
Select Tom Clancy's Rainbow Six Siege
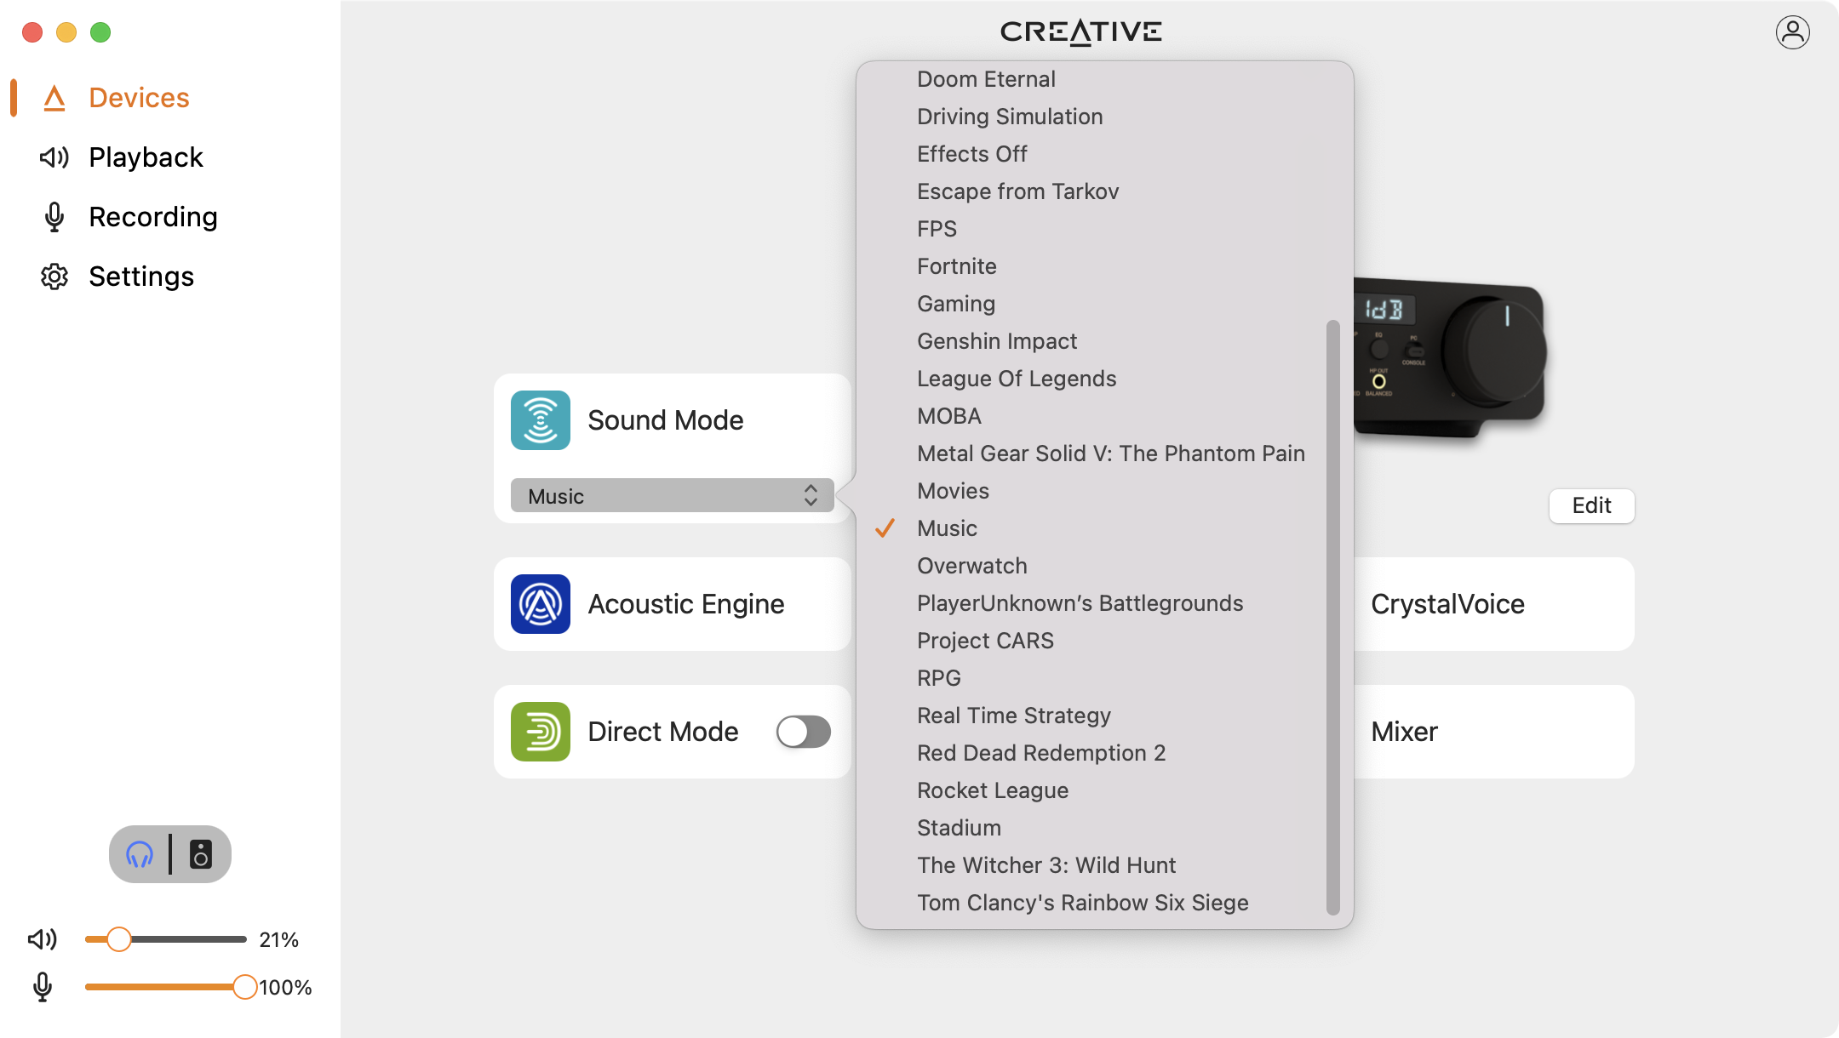pyautogui.click(x=1082, y=903)
